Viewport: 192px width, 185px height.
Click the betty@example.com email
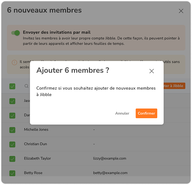tap(110, 173)
